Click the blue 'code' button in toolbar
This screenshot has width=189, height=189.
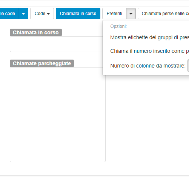point(9,14)
